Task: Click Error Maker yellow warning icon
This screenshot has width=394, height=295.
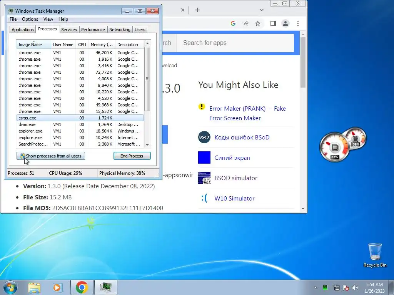Action: pyautogui.click(x=202, y=107)
